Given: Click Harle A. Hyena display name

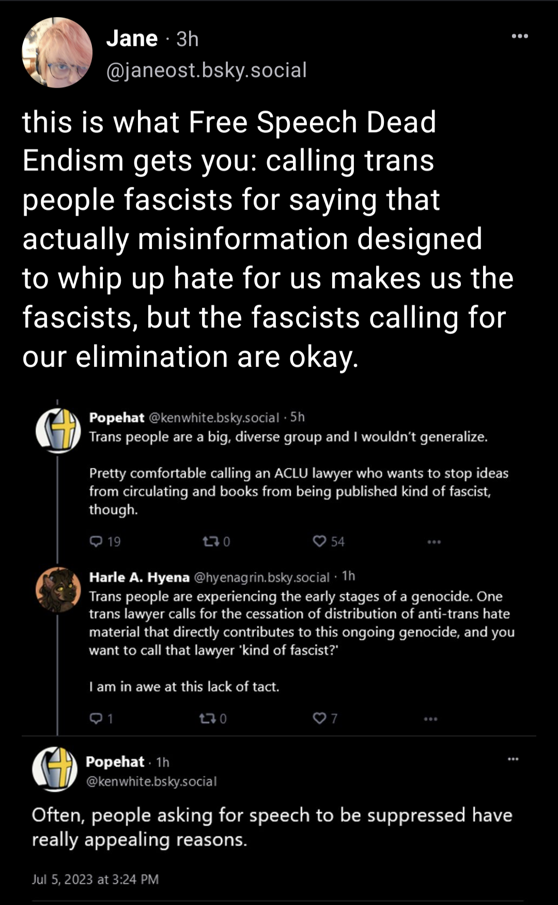Looking at the screenshot, I should [139, 577].
